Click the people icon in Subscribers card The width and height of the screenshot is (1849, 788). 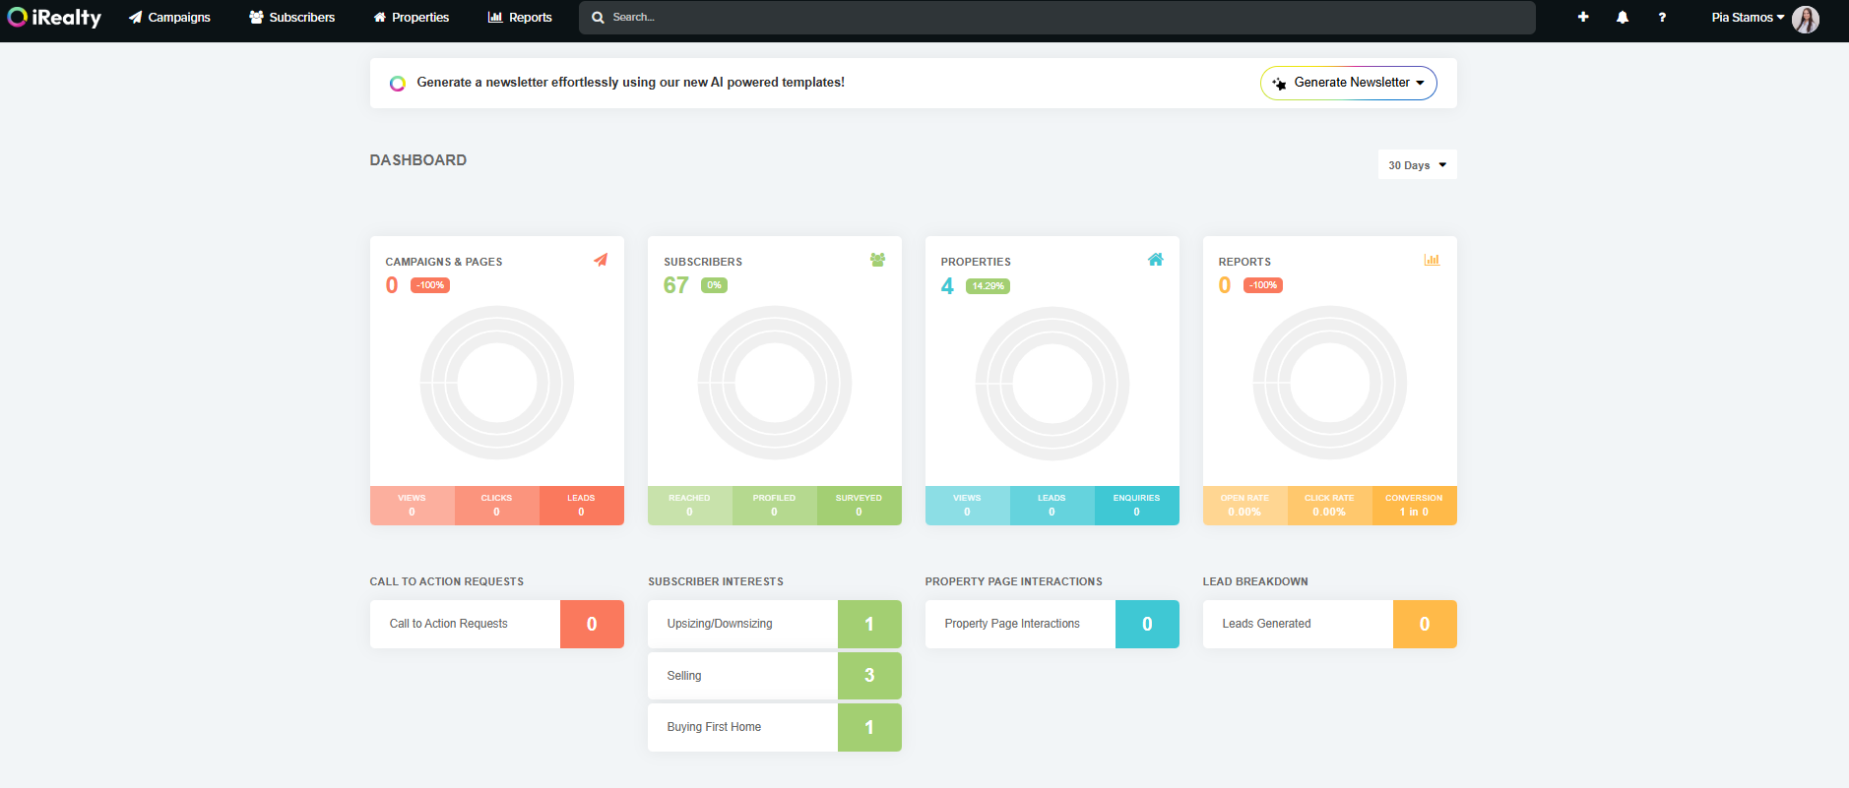(x=877, y=260)
